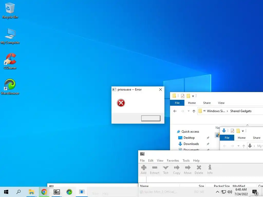The image size is (263, 197).
Task: Expand the breadcrumb chevron after Windows Si...
Action: (x=228, y=111)
